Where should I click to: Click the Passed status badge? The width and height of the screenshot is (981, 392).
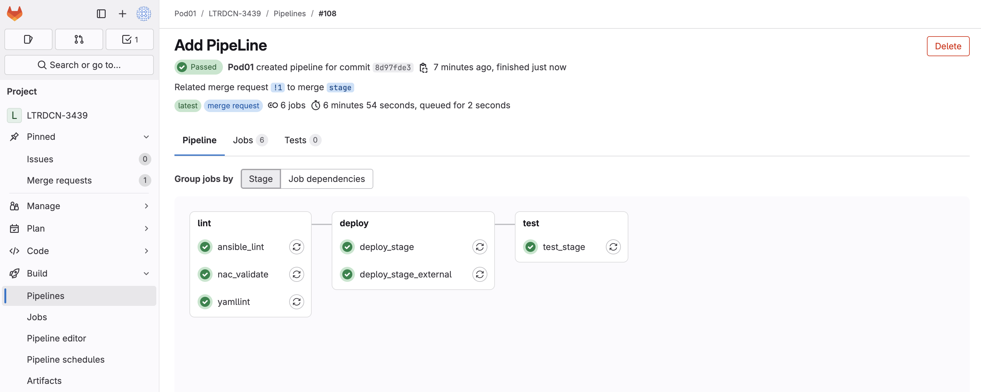(x=199, y=67)
